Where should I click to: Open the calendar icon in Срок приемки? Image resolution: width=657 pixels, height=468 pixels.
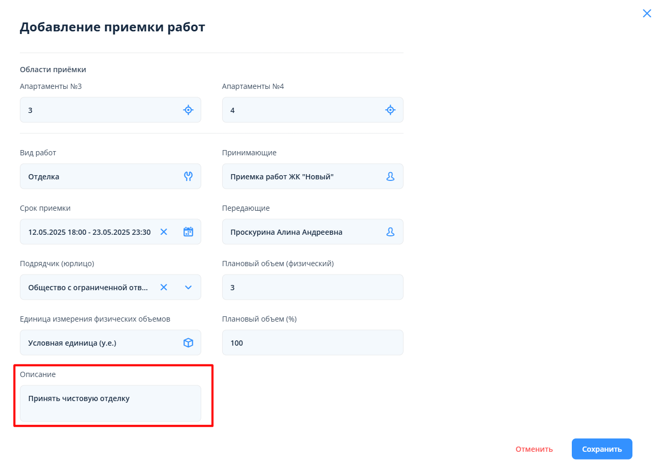click(188, 232)
